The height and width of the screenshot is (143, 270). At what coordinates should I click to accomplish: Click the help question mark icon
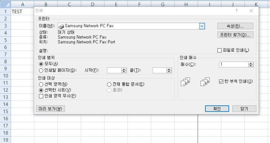[236, 11]
